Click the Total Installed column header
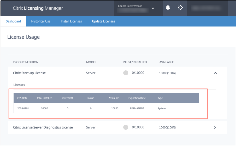236x146 pixels. click(44, 98)
